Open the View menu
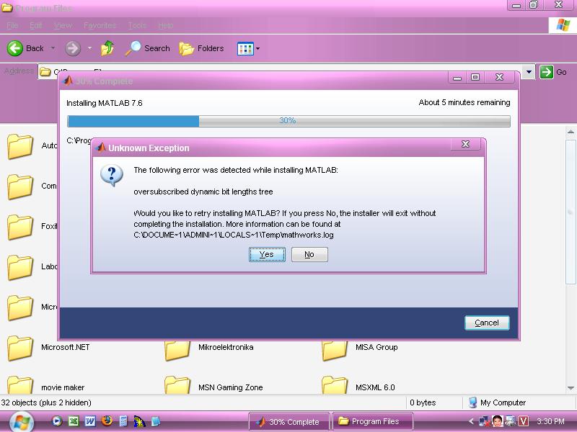Image resolution: width=577 pixels, height=432 pixels. [63, 25]
